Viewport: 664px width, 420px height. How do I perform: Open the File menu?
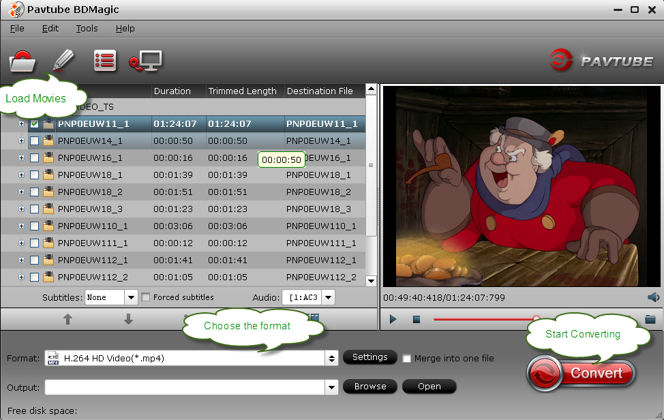tap(17, 29)
